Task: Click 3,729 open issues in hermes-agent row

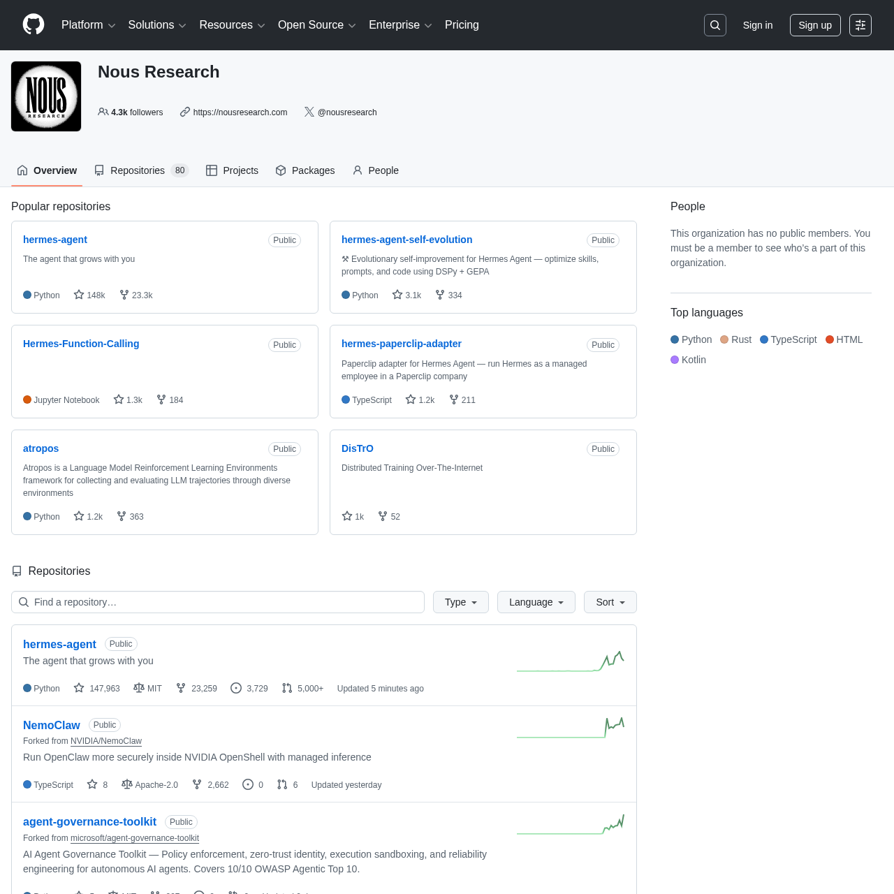Action: pos(249,688)
